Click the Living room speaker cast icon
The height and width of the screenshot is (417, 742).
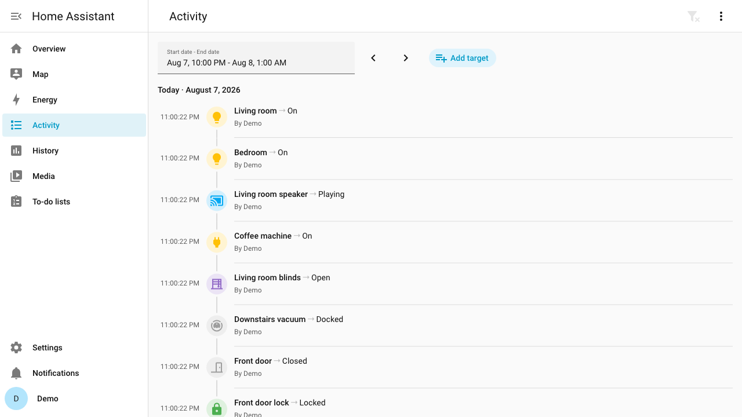point(217,200)
